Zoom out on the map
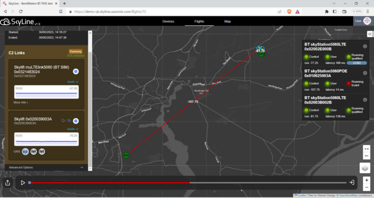Screen dimensions: 374x198 (366, 187)
